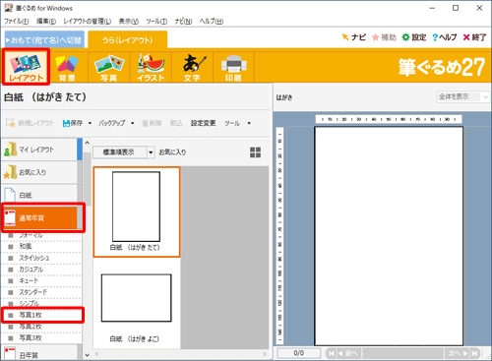Select 白紙 (はがき たて) thumbnail
The height and width of the screenshot is (361, 492).
[x=137, y=211]
